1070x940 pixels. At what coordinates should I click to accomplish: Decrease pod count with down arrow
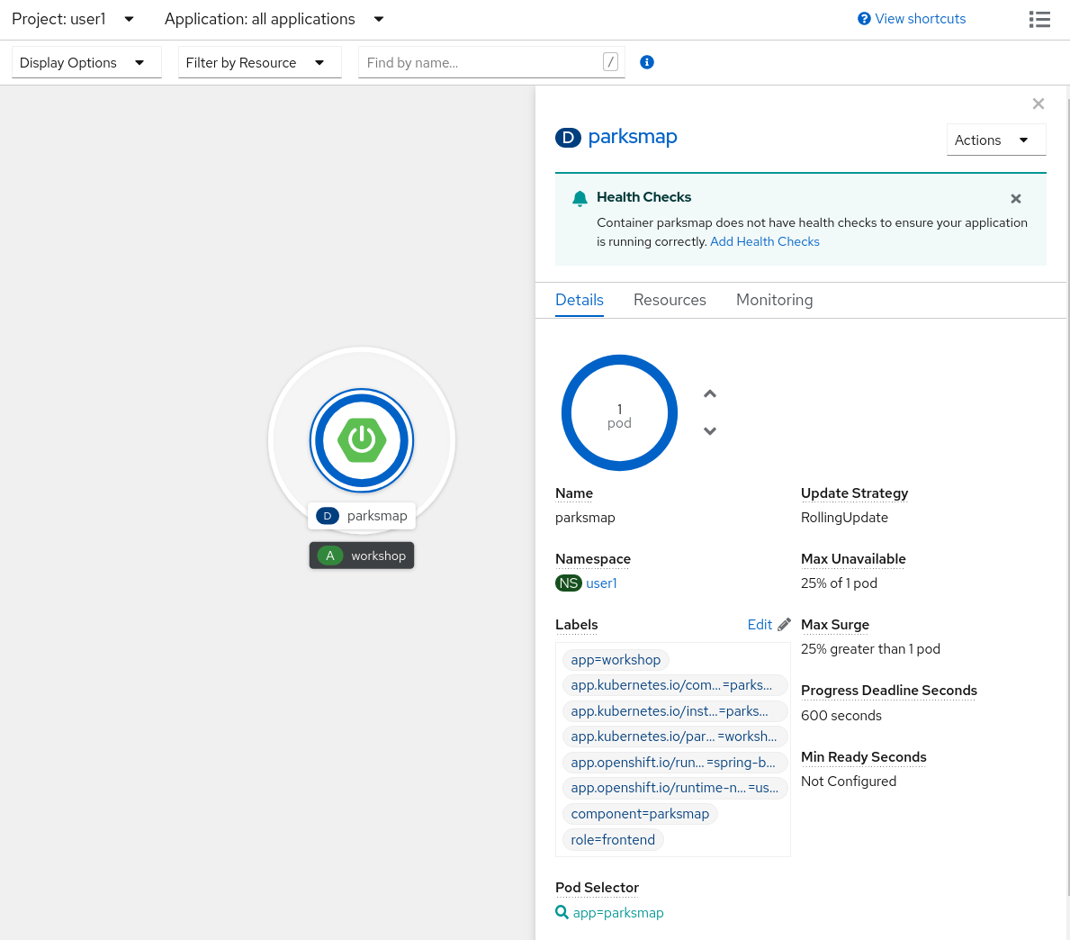[x=710, y=431]
